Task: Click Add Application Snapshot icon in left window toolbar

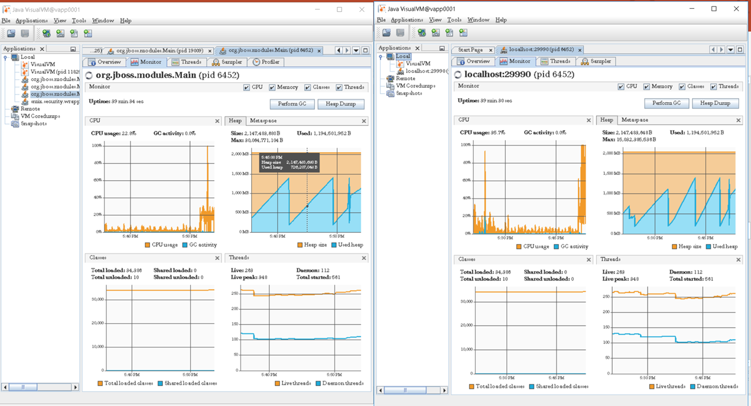Action: [88, 34]
